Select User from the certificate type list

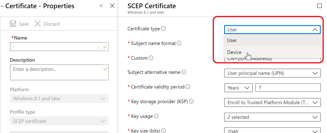tap(232, 41)
